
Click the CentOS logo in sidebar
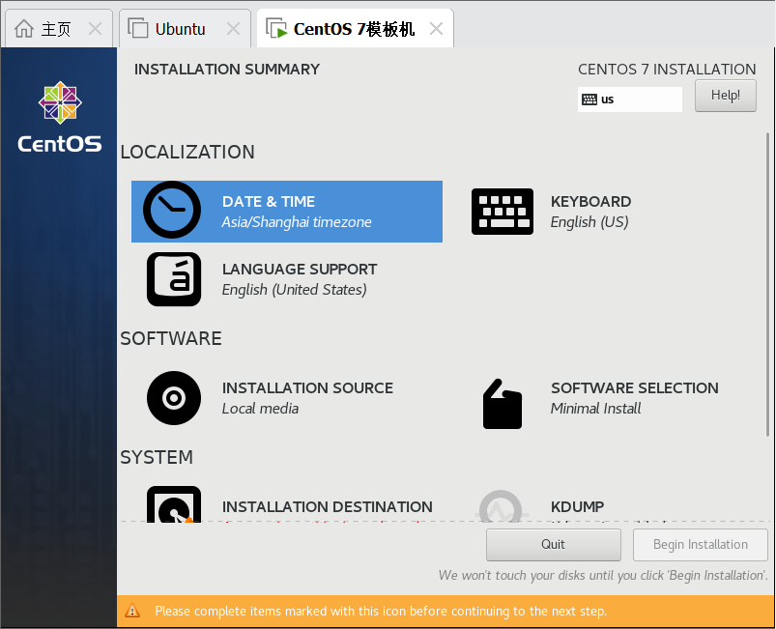click(x=60, y=117)
